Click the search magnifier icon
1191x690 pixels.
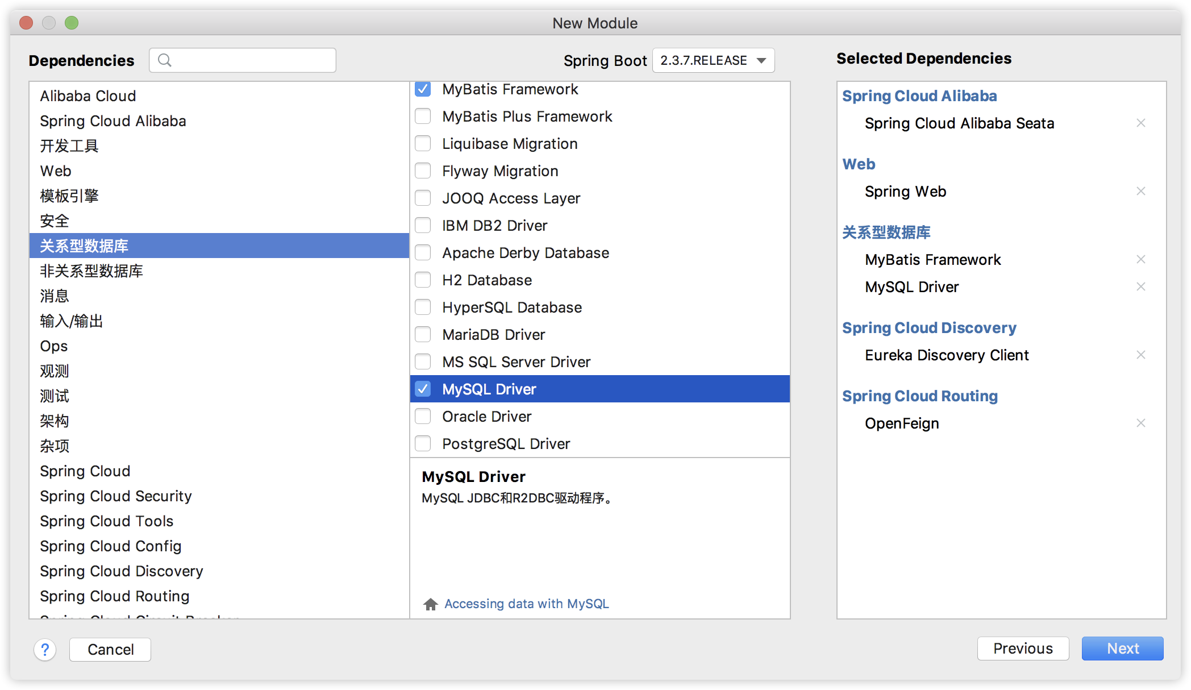click(165, 60)
